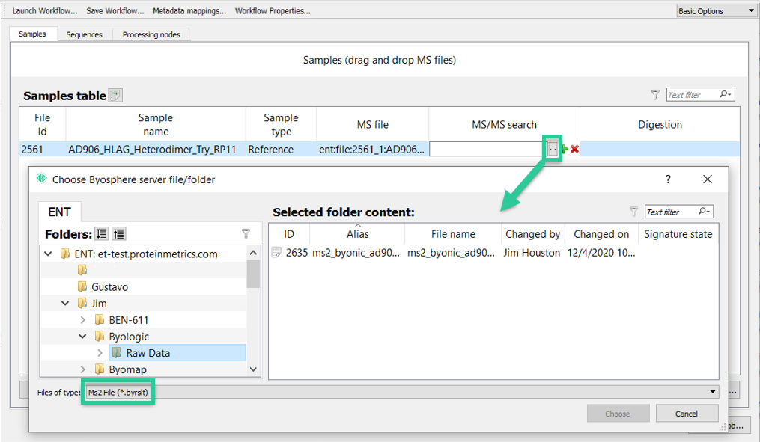760x442 pixels.
Task: Select the Byologic folder
Action: (129, 337)
